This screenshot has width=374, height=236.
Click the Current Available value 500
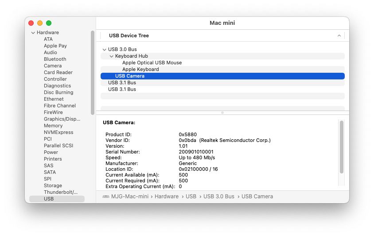pyautogui.click(x=183, y=175)
